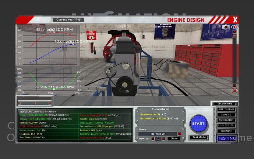Open Section Help
Image resolution: width=254 pixels, height=159 pixels.
click(x=224, y=104)
